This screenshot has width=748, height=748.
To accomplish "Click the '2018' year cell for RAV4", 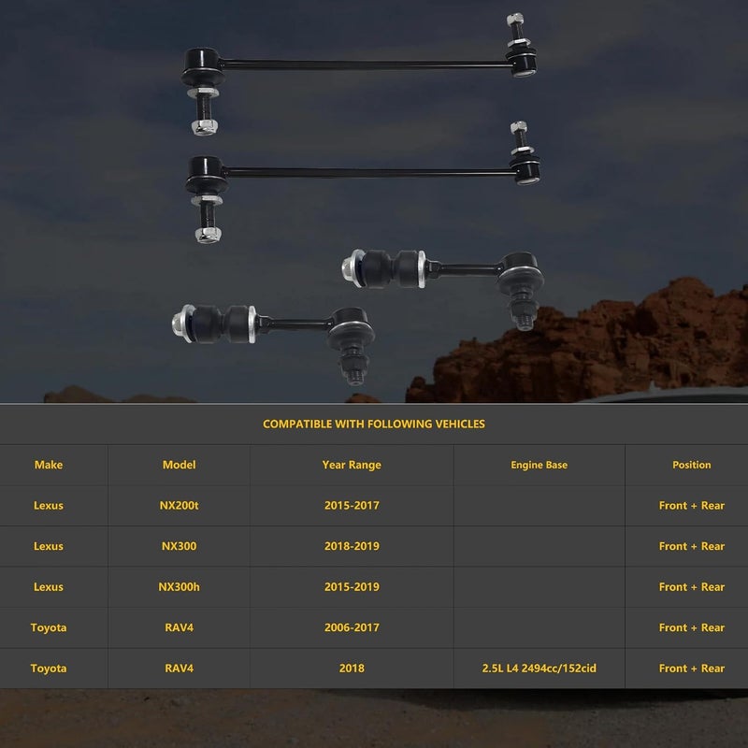I will coord(352,669).
